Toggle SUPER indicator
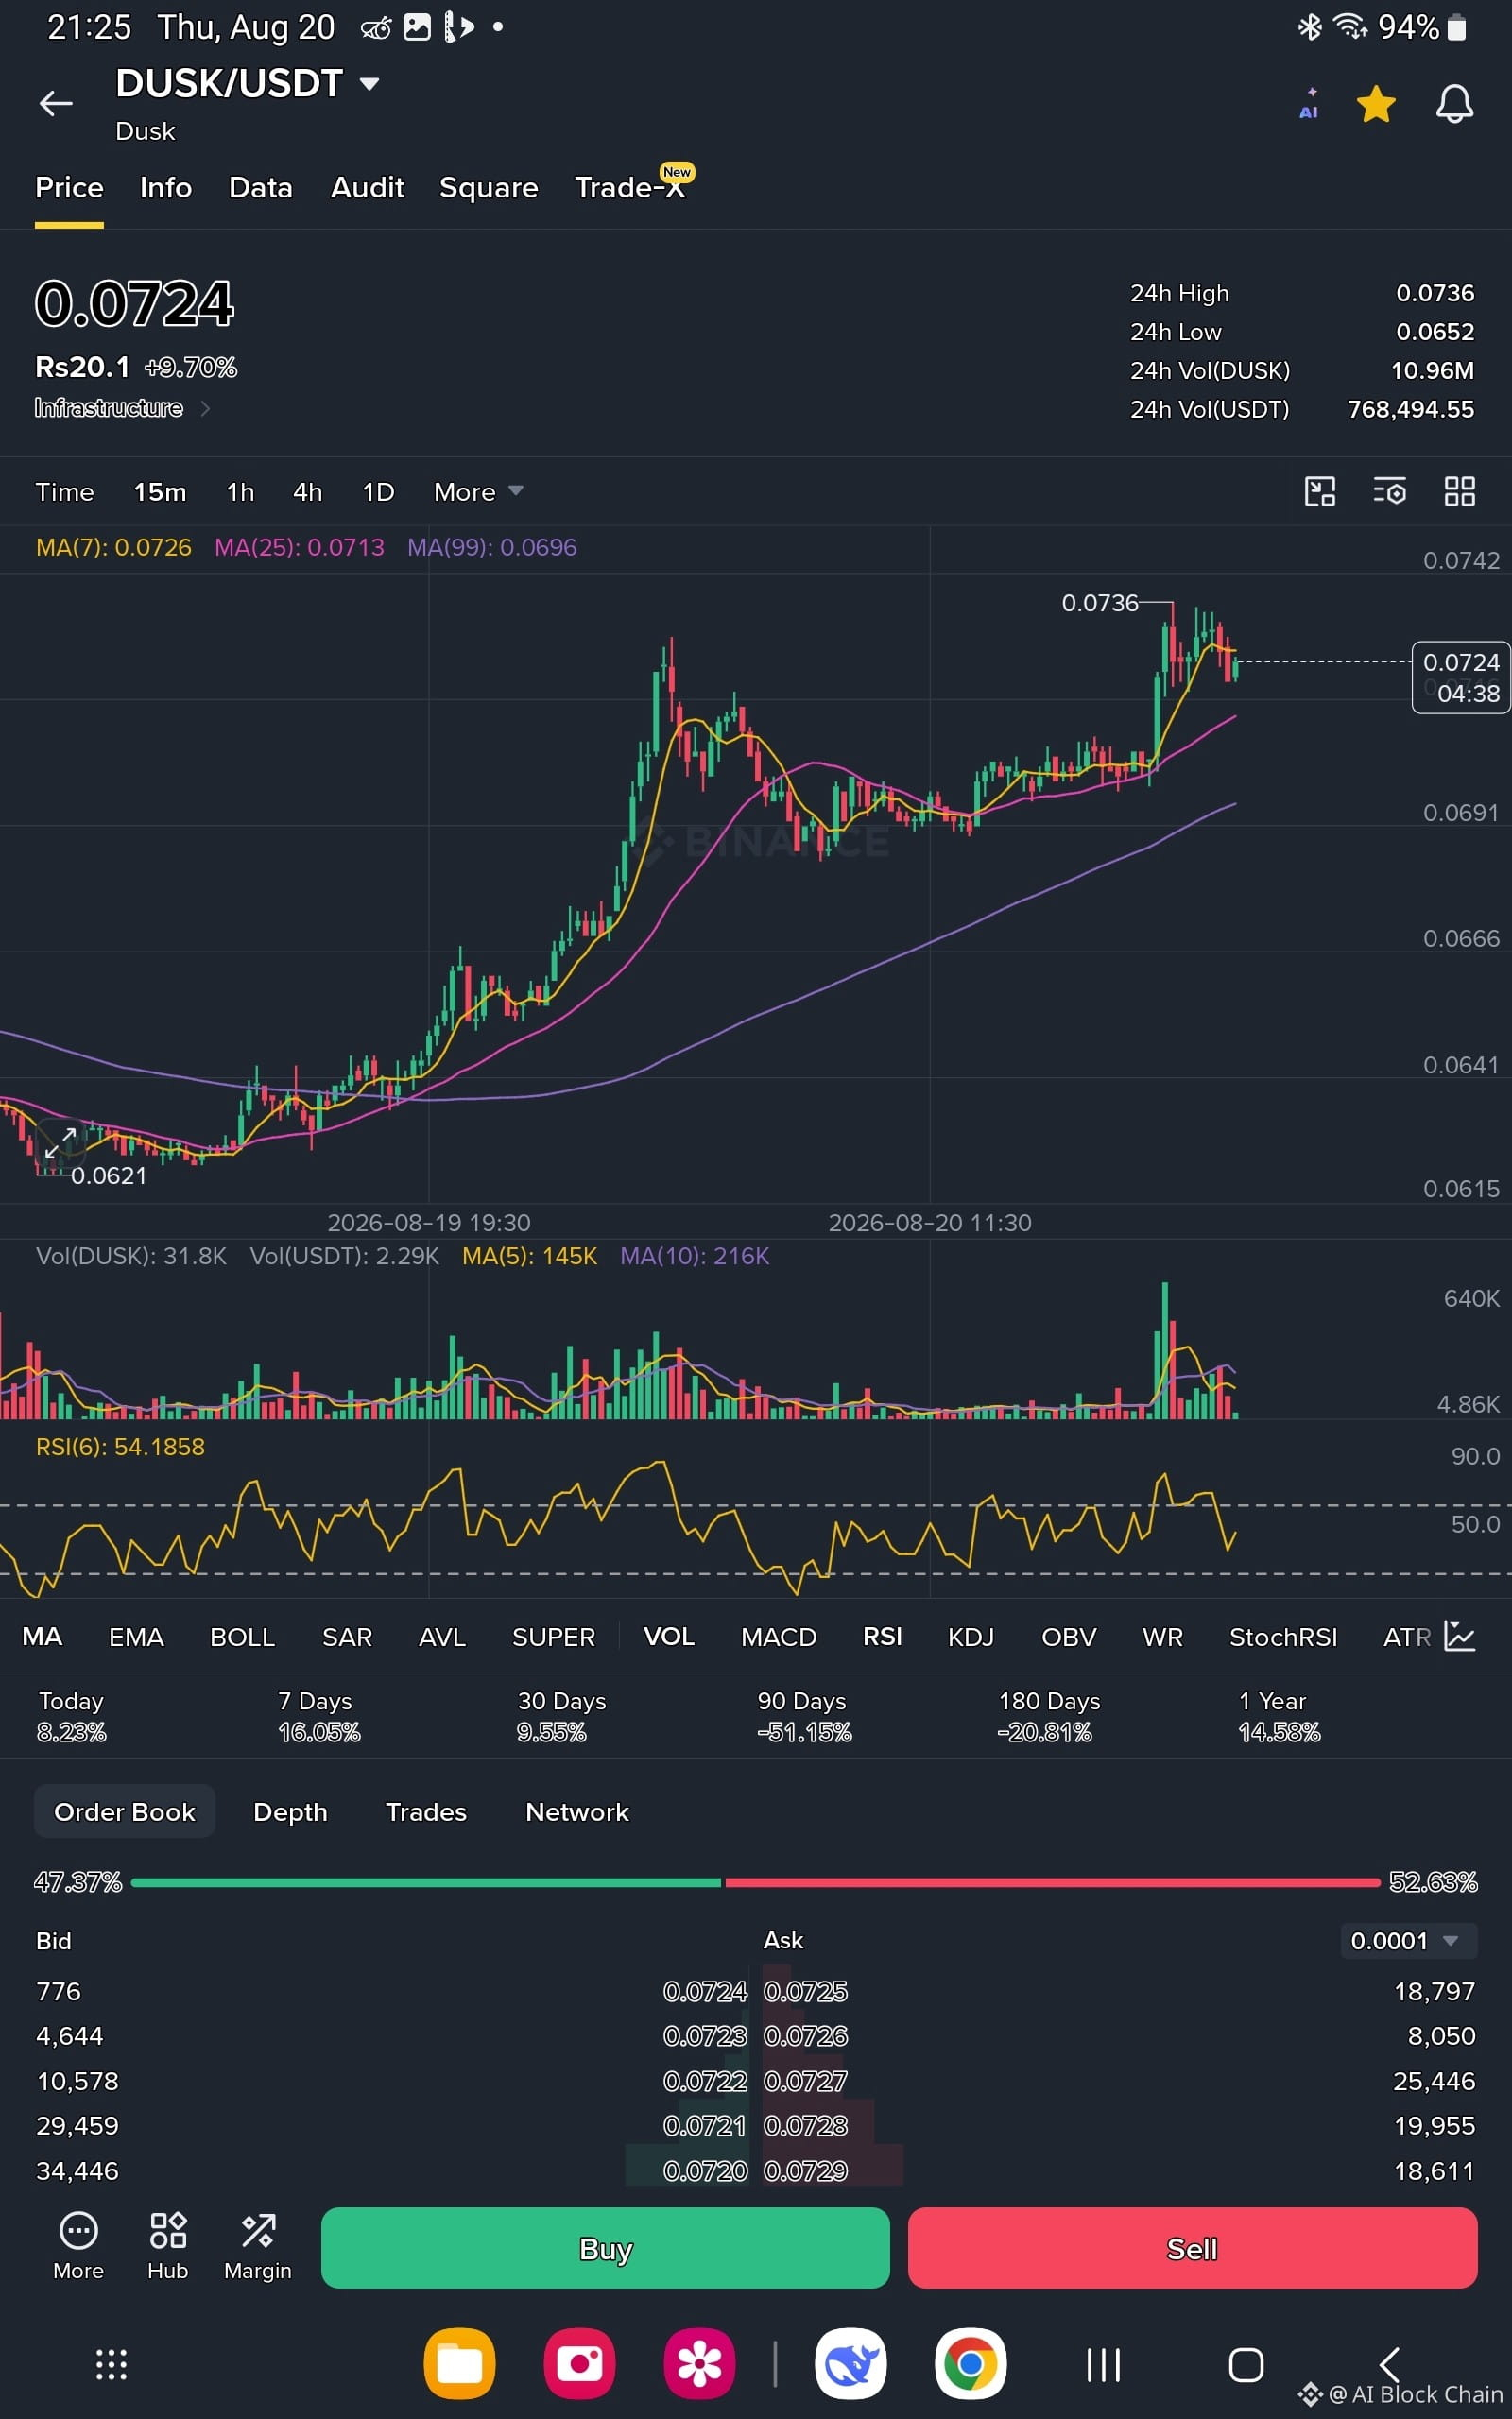This screenshot has width=1512, height=2419. point(553,1637)
